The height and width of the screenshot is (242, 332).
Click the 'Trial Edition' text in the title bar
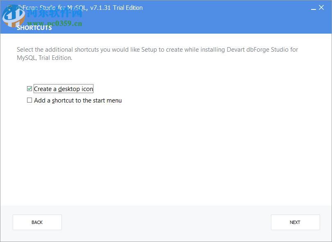click(x=127, y=7)
